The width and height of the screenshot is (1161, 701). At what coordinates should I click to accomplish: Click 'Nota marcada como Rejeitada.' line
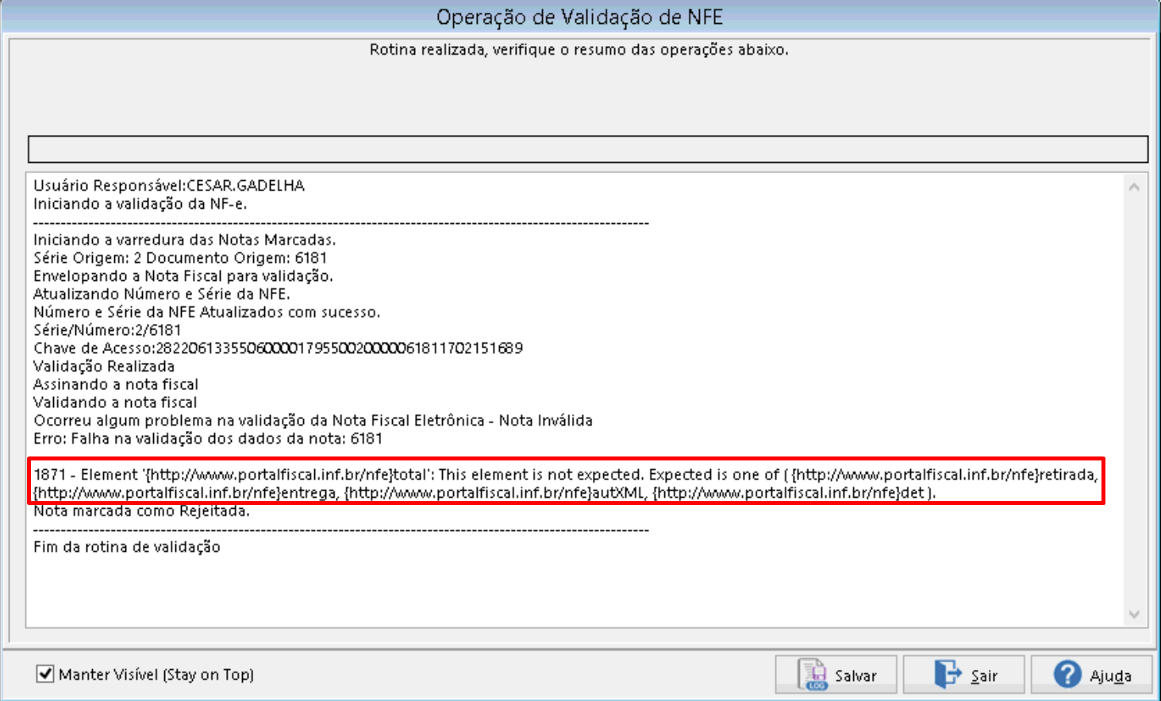[141, 511]
